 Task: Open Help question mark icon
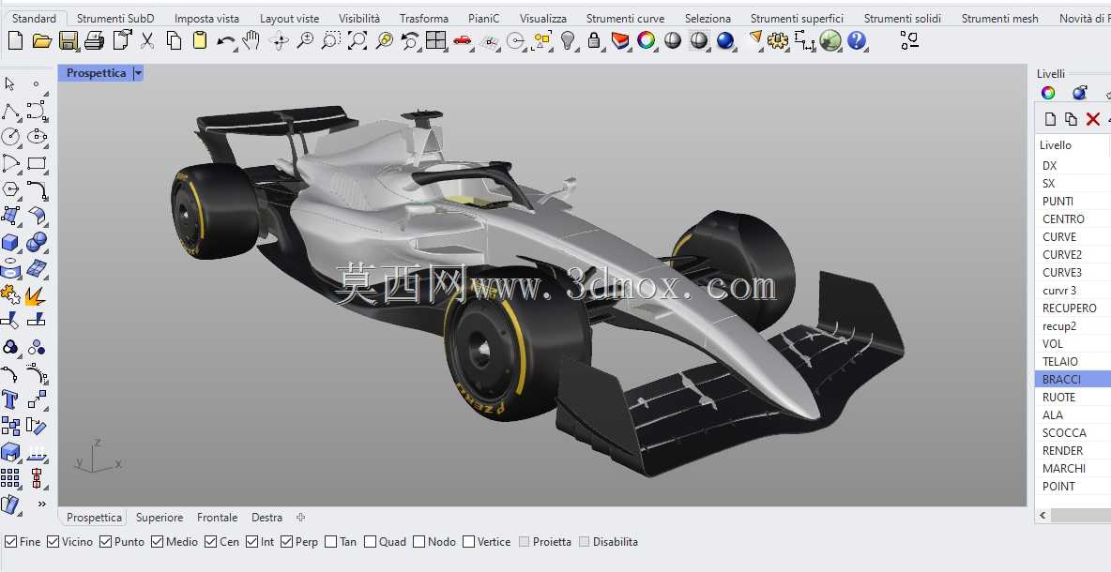857,41
